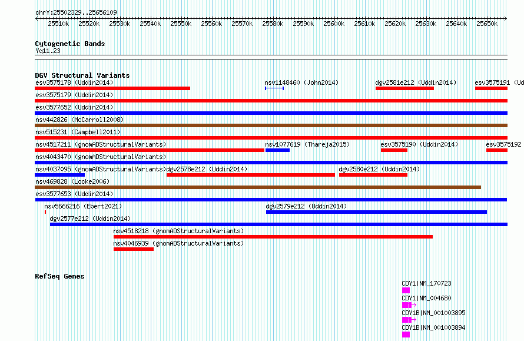Click nsv5666216 (Ebert2021) label

point(83,206)
